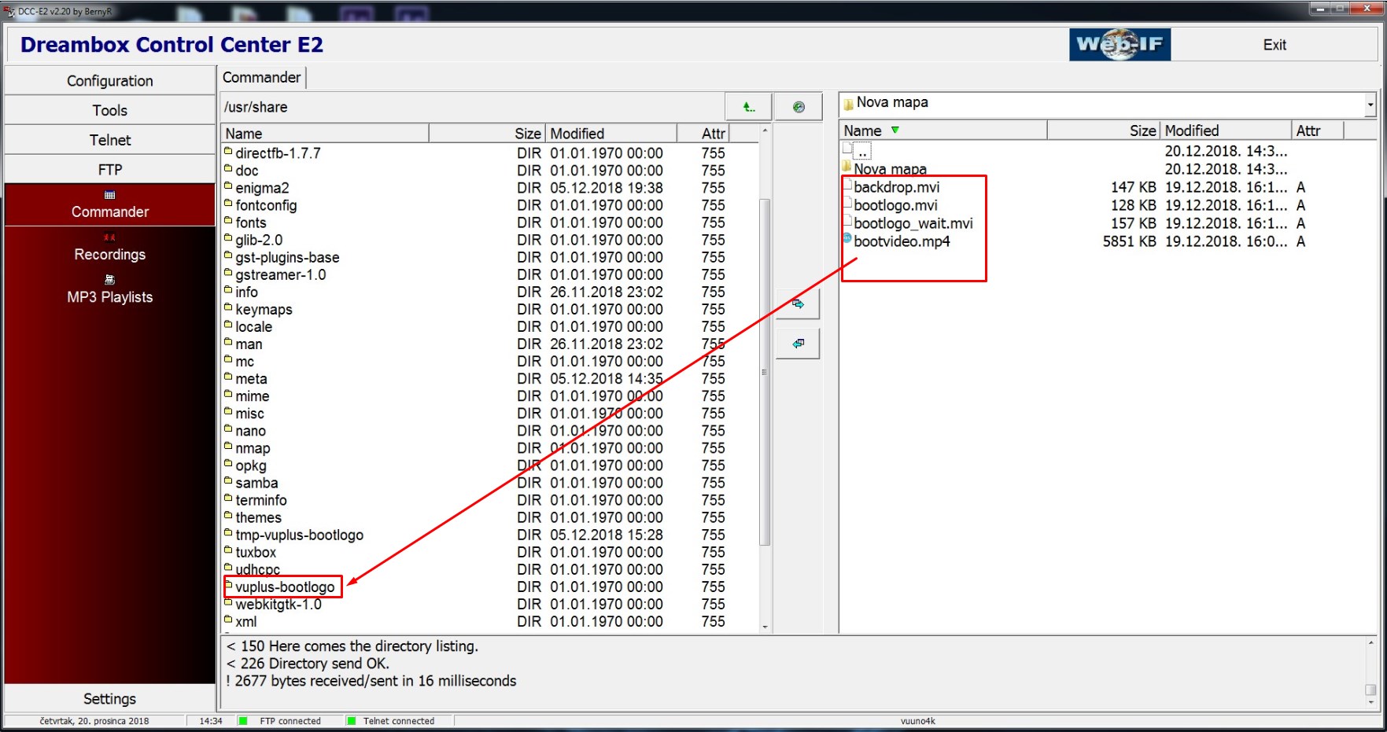Select the fonts folder
This screenshot has height=732, width=1387.
point(250,223)
